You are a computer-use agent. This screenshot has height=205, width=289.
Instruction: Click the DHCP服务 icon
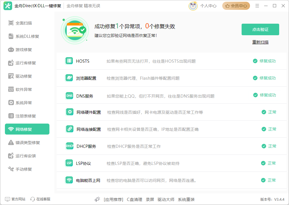coord(70,146)
